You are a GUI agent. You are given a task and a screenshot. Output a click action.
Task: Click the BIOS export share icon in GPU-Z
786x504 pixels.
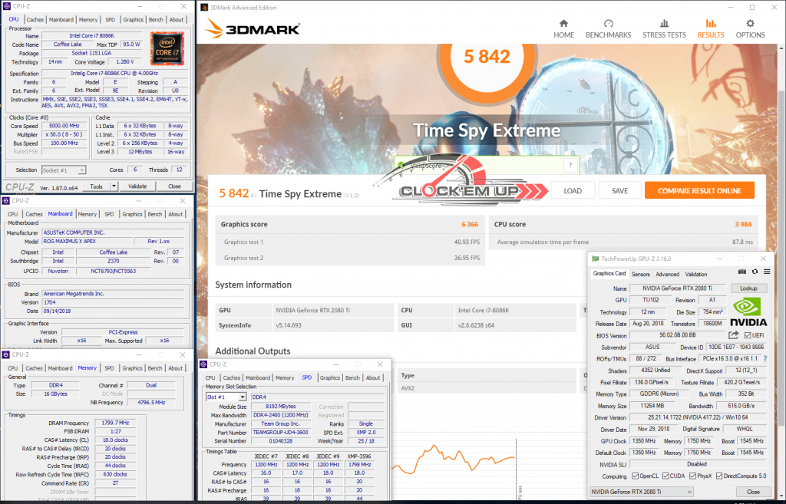click(734, 335)
